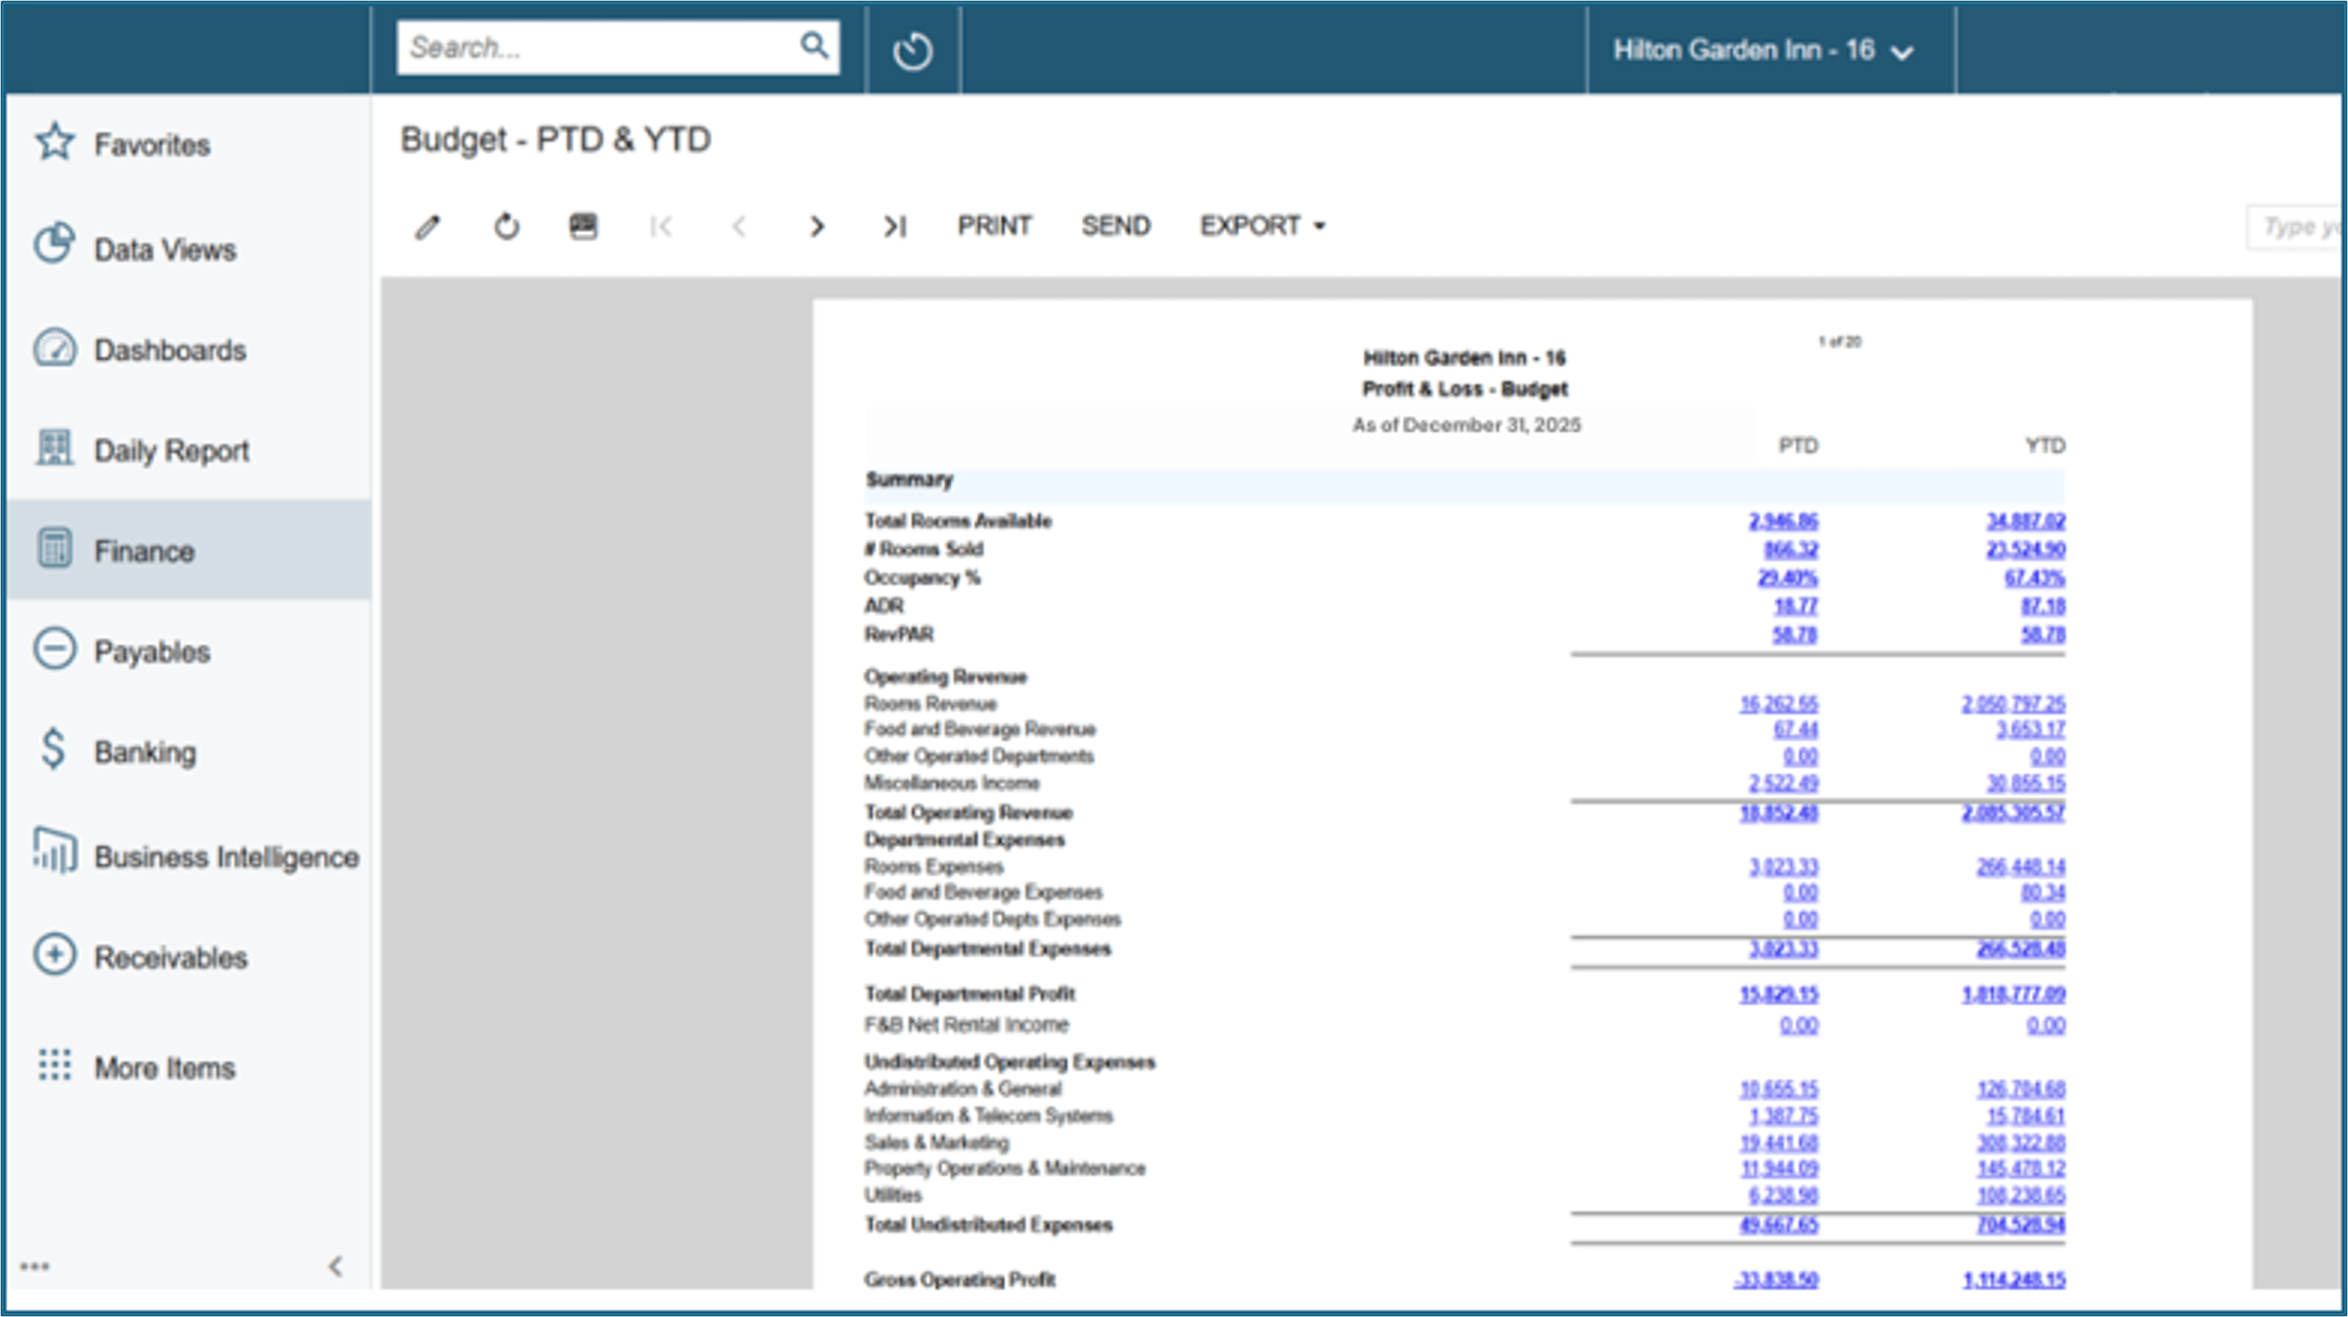Click the pencil edit report parameters icon
The width and height of the screenshot is (2348, 1317).
[x=427, y=226]
